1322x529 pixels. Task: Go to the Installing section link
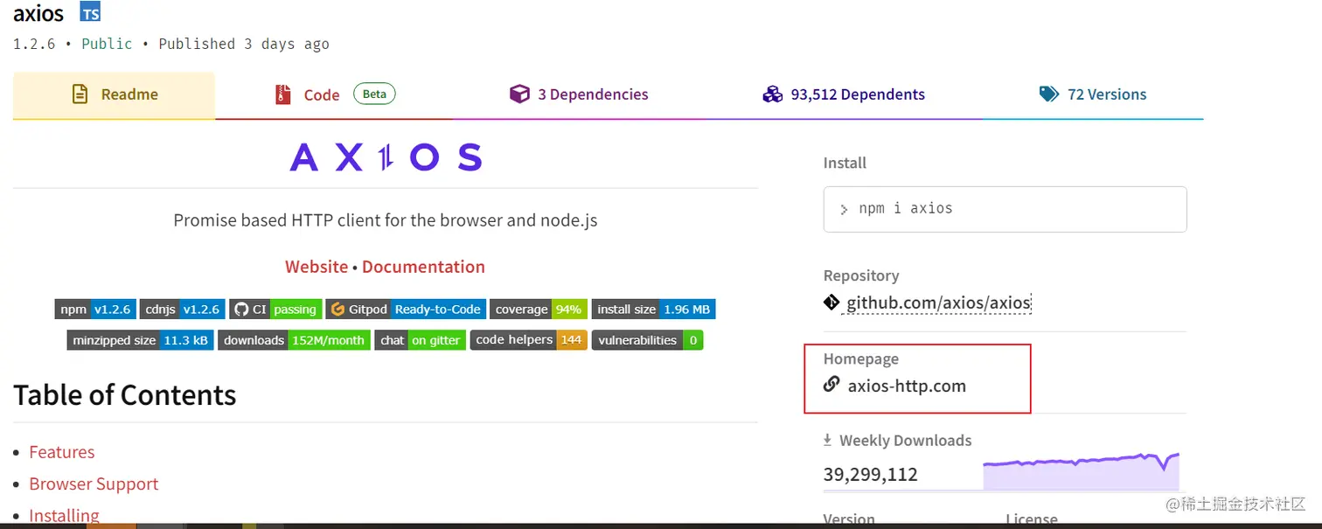point(64,515)
